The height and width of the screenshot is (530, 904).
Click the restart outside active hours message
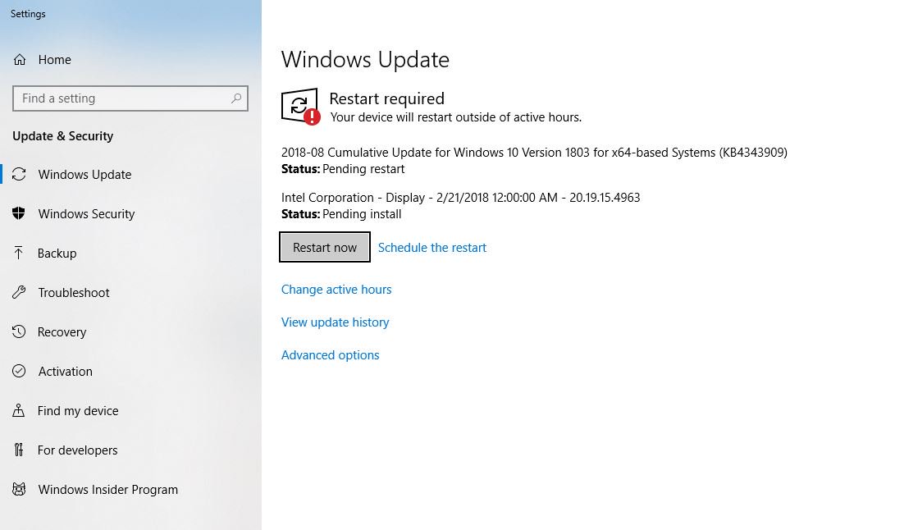(456, 117)
